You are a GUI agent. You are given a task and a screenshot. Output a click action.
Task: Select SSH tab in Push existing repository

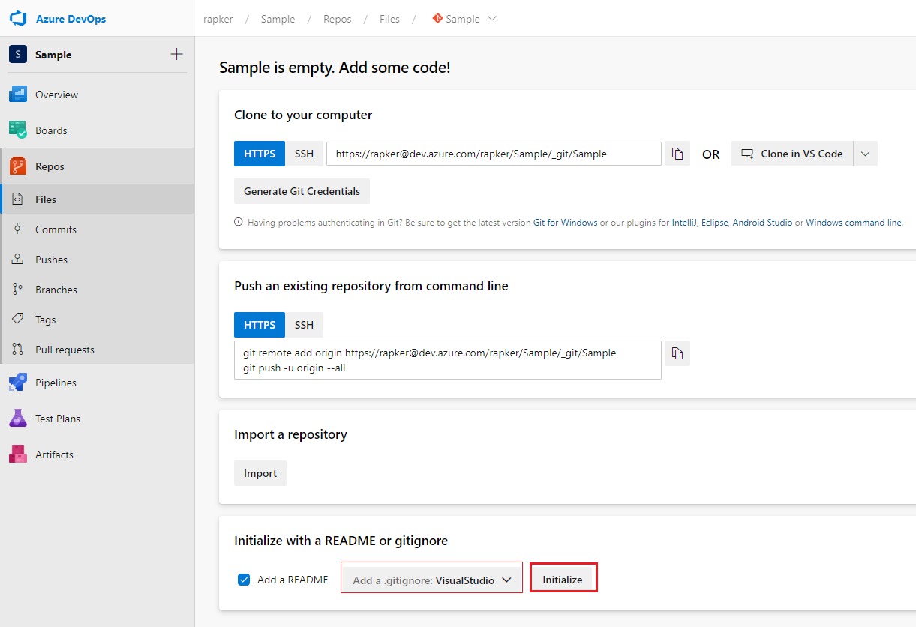pyautogui.click(x=304, y=325)
